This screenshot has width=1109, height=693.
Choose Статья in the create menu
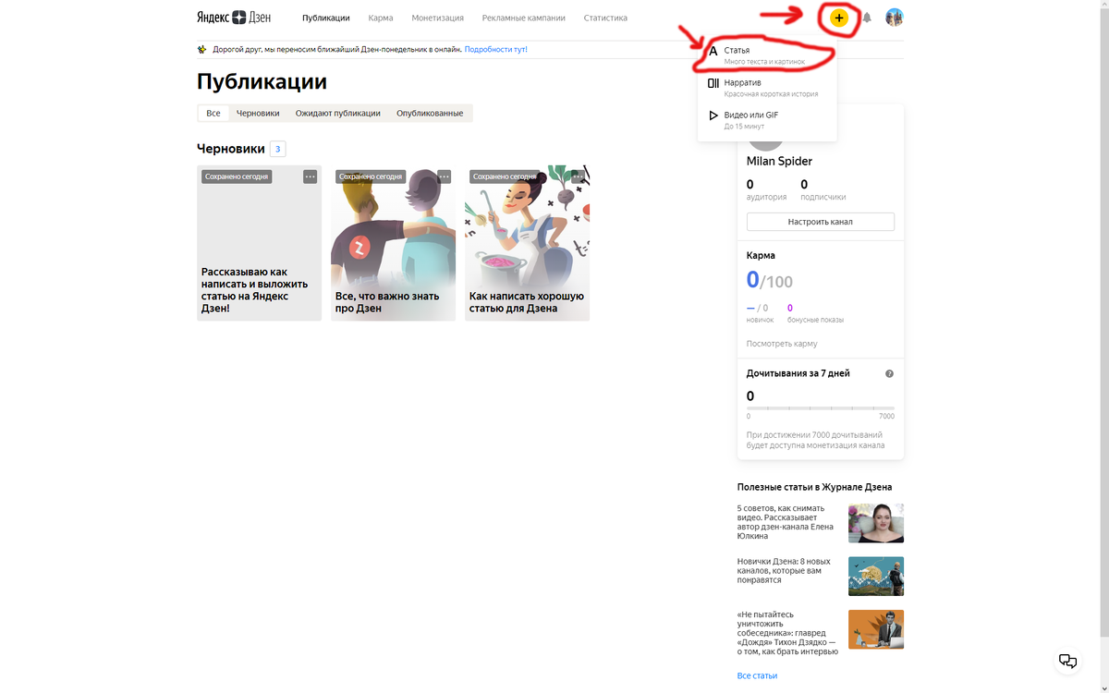tap(767, 55)
